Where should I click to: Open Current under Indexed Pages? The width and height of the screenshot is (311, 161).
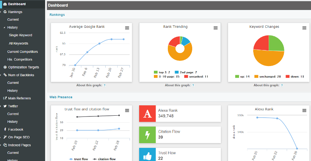13,153
